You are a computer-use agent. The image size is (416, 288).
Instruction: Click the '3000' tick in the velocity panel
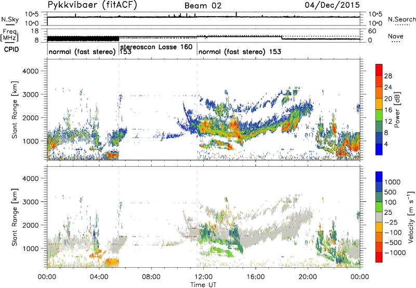click(x=30, y=202)
